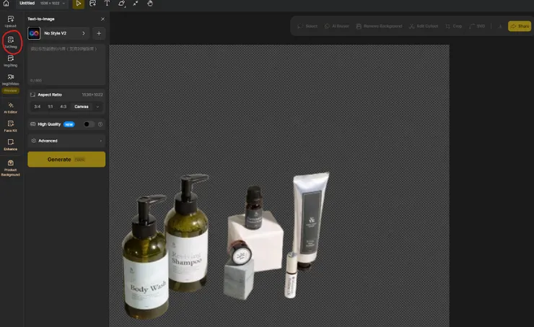This screenshot has height=327, width=534.
Task: Select the 1:1 aspect ratio
Action: point(51,107)
